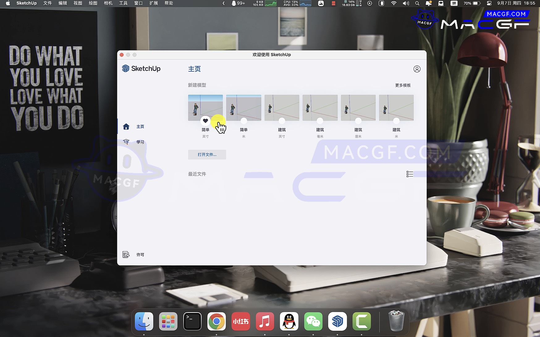Click the 打开文件... button
Viewport: 540px width, 337px height.
pyautogui.click(x=207, y=155)
